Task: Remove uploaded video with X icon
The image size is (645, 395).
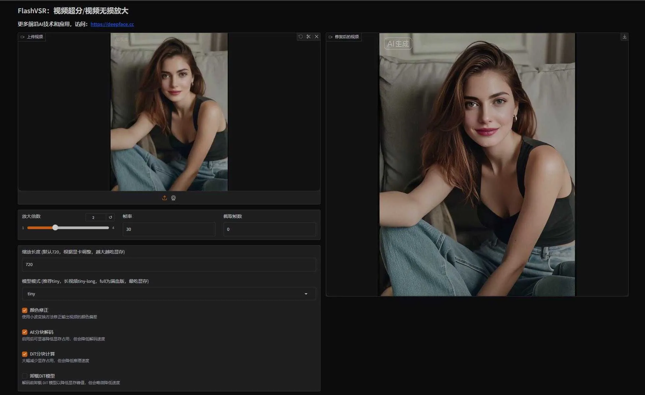Action: 317,37
